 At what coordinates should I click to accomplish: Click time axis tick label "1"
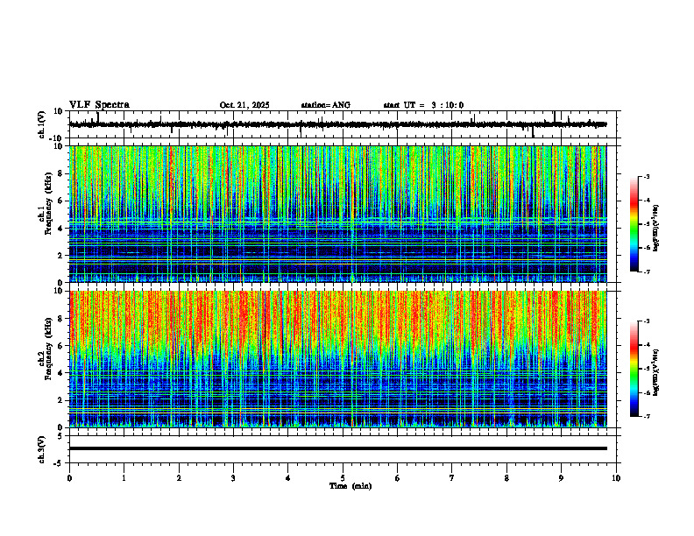[x=124, y=478]
